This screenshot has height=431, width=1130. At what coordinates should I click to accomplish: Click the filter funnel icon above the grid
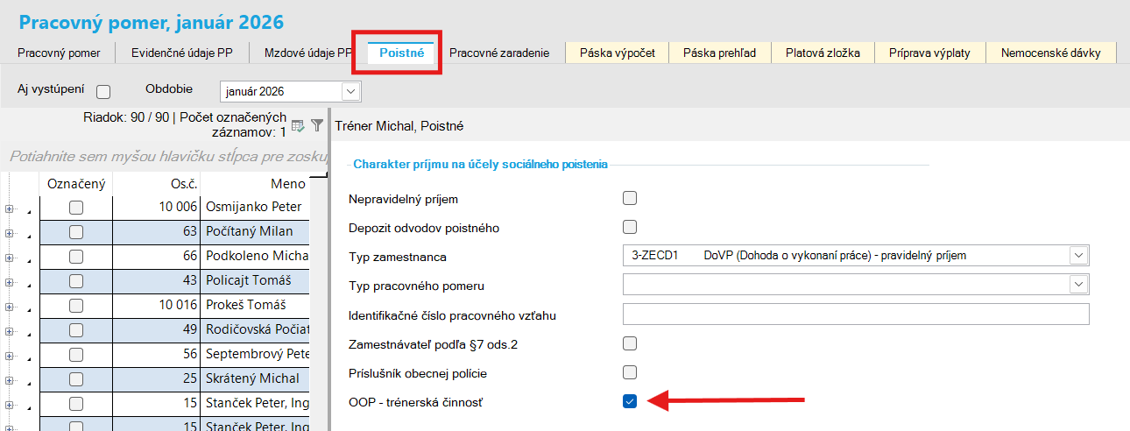[x=317, y=126]
